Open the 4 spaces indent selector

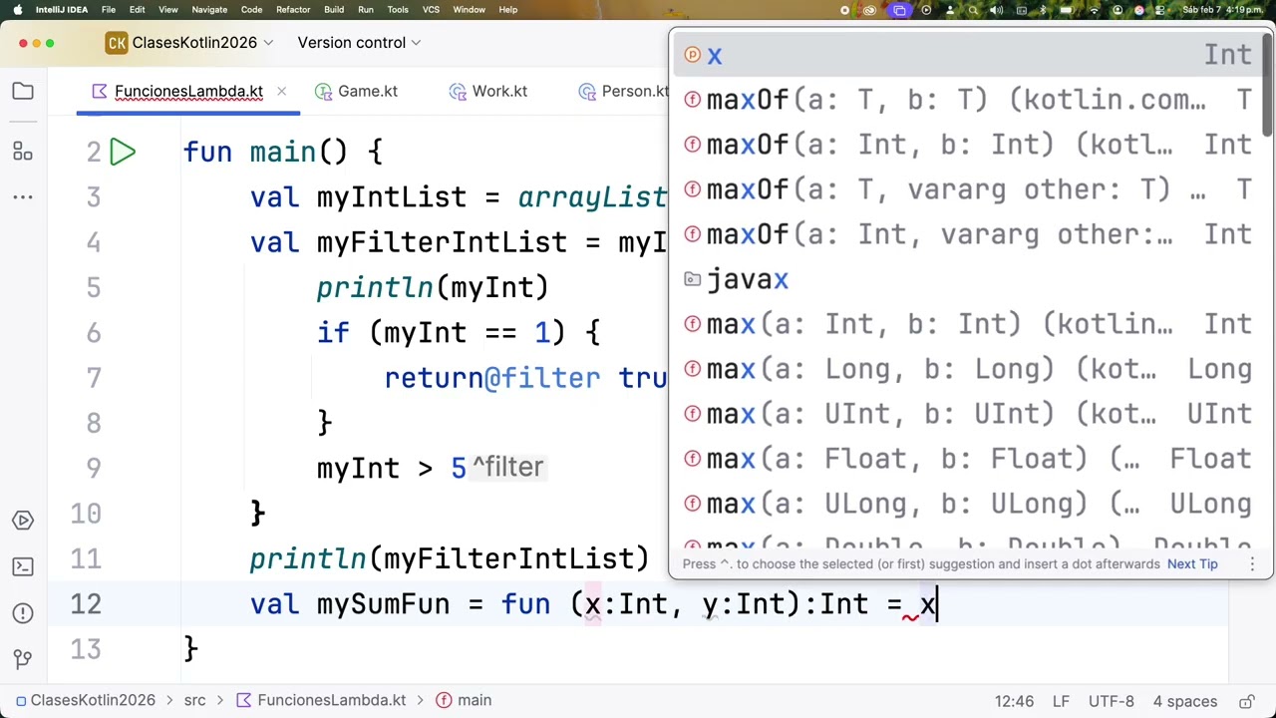tap(1185, 701)
